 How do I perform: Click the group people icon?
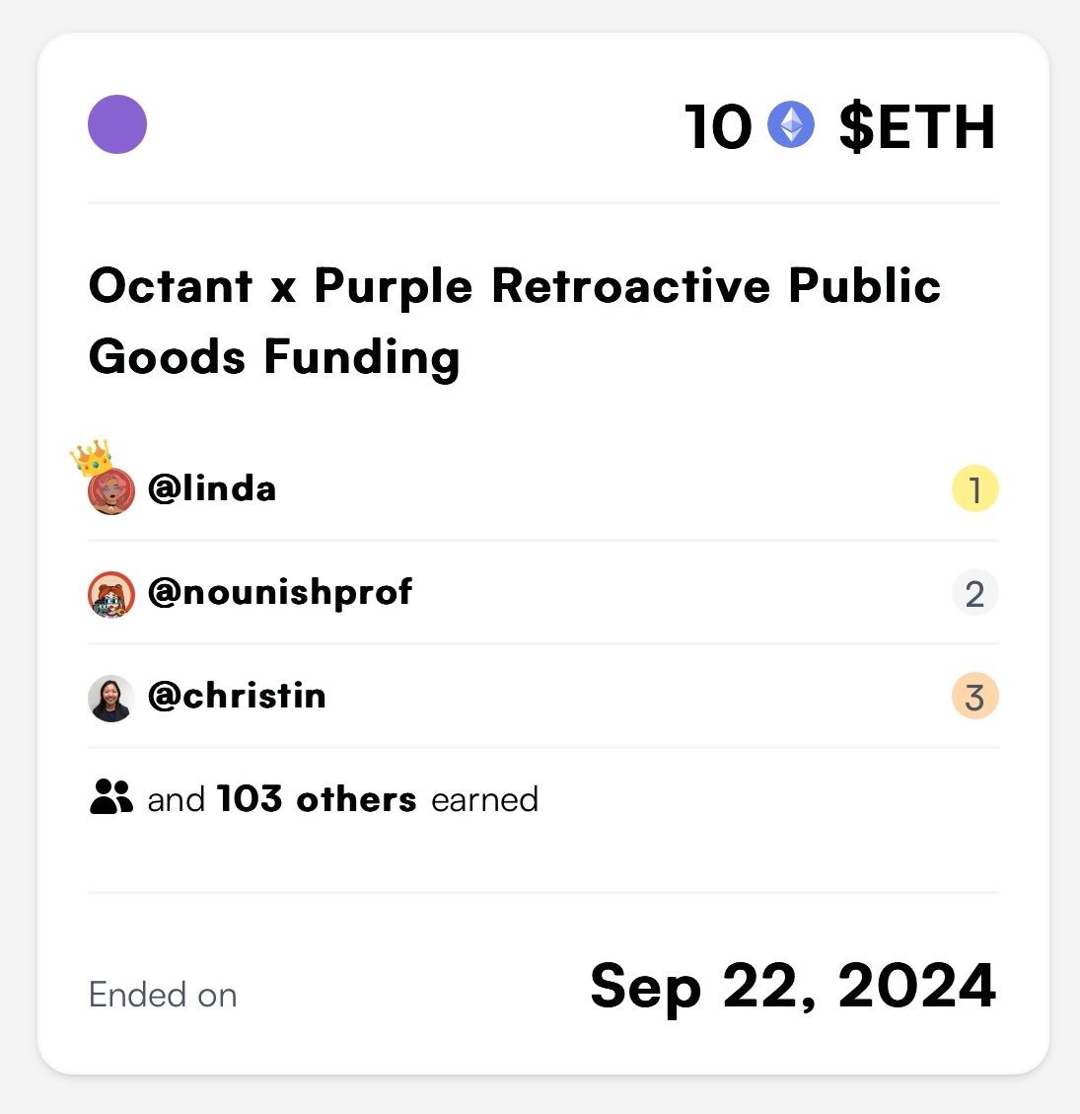[x=110, y=796]
